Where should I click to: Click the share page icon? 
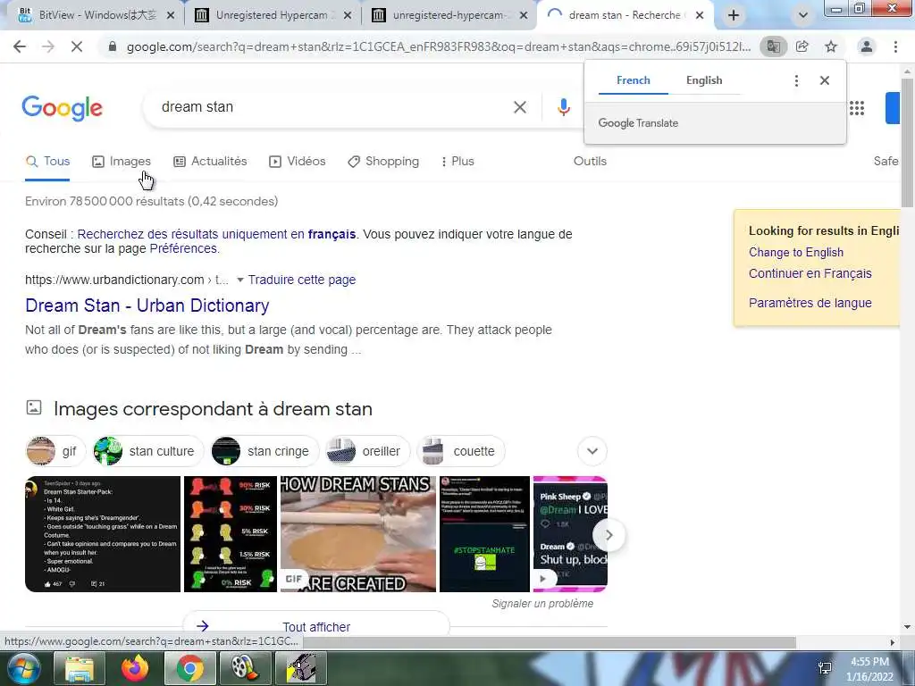pyautogui.click(x=802, y=46)
